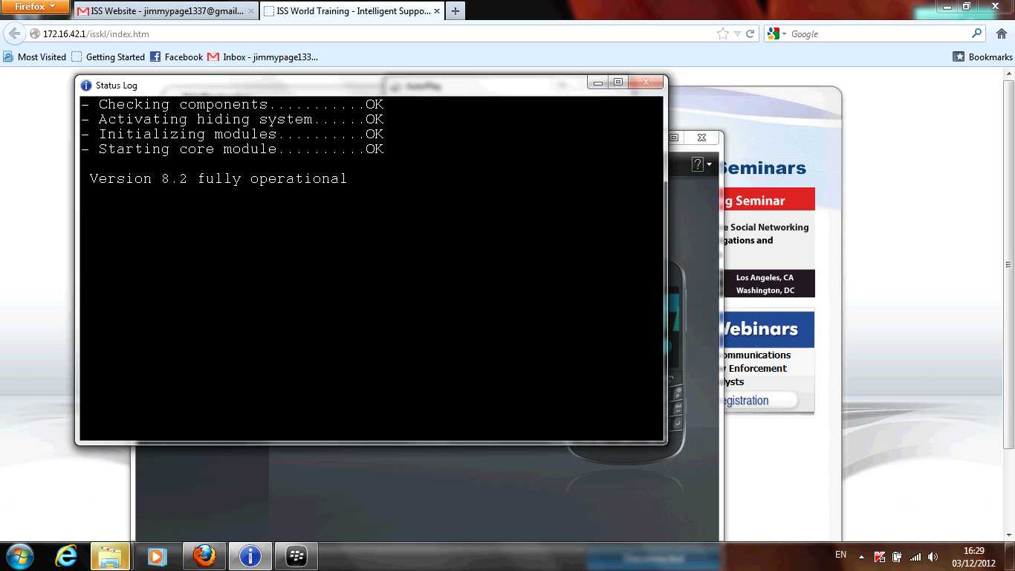
Task: Close the Status Log window
Action: click(x=645, y=82)
